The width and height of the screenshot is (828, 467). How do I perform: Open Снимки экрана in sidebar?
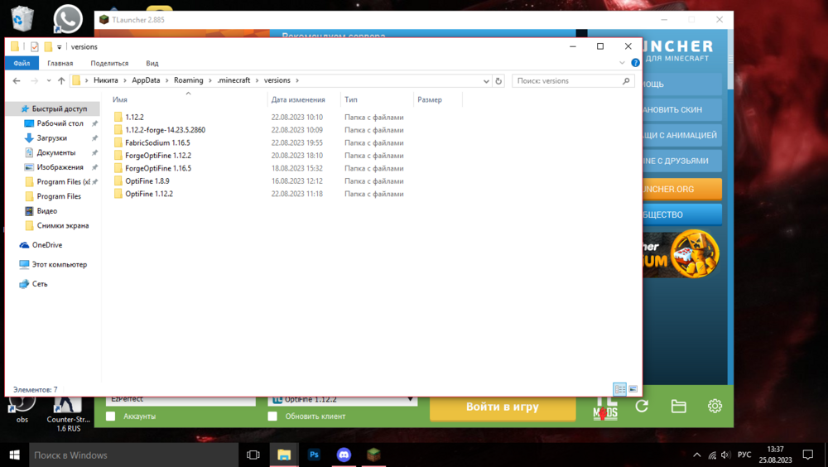[x=62, y=225]
